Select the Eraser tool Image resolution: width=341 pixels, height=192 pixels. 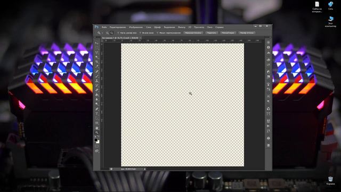coord(97,90)
